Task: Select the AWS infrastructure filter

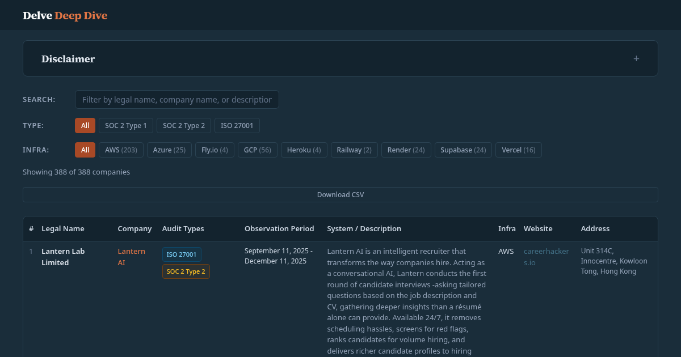Action: [121, 150]
